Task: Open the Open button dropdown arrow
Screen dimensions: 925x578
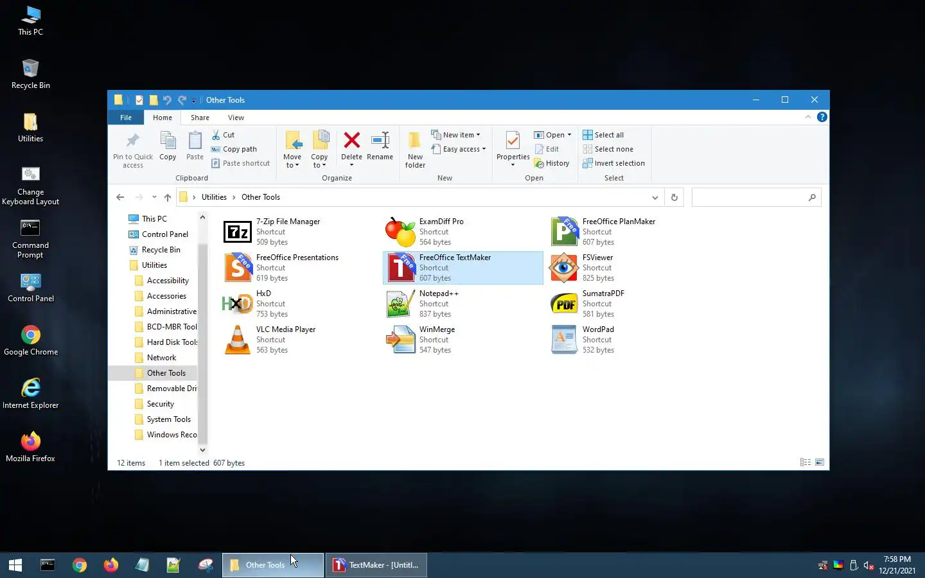Action: (x=569, y=135)
